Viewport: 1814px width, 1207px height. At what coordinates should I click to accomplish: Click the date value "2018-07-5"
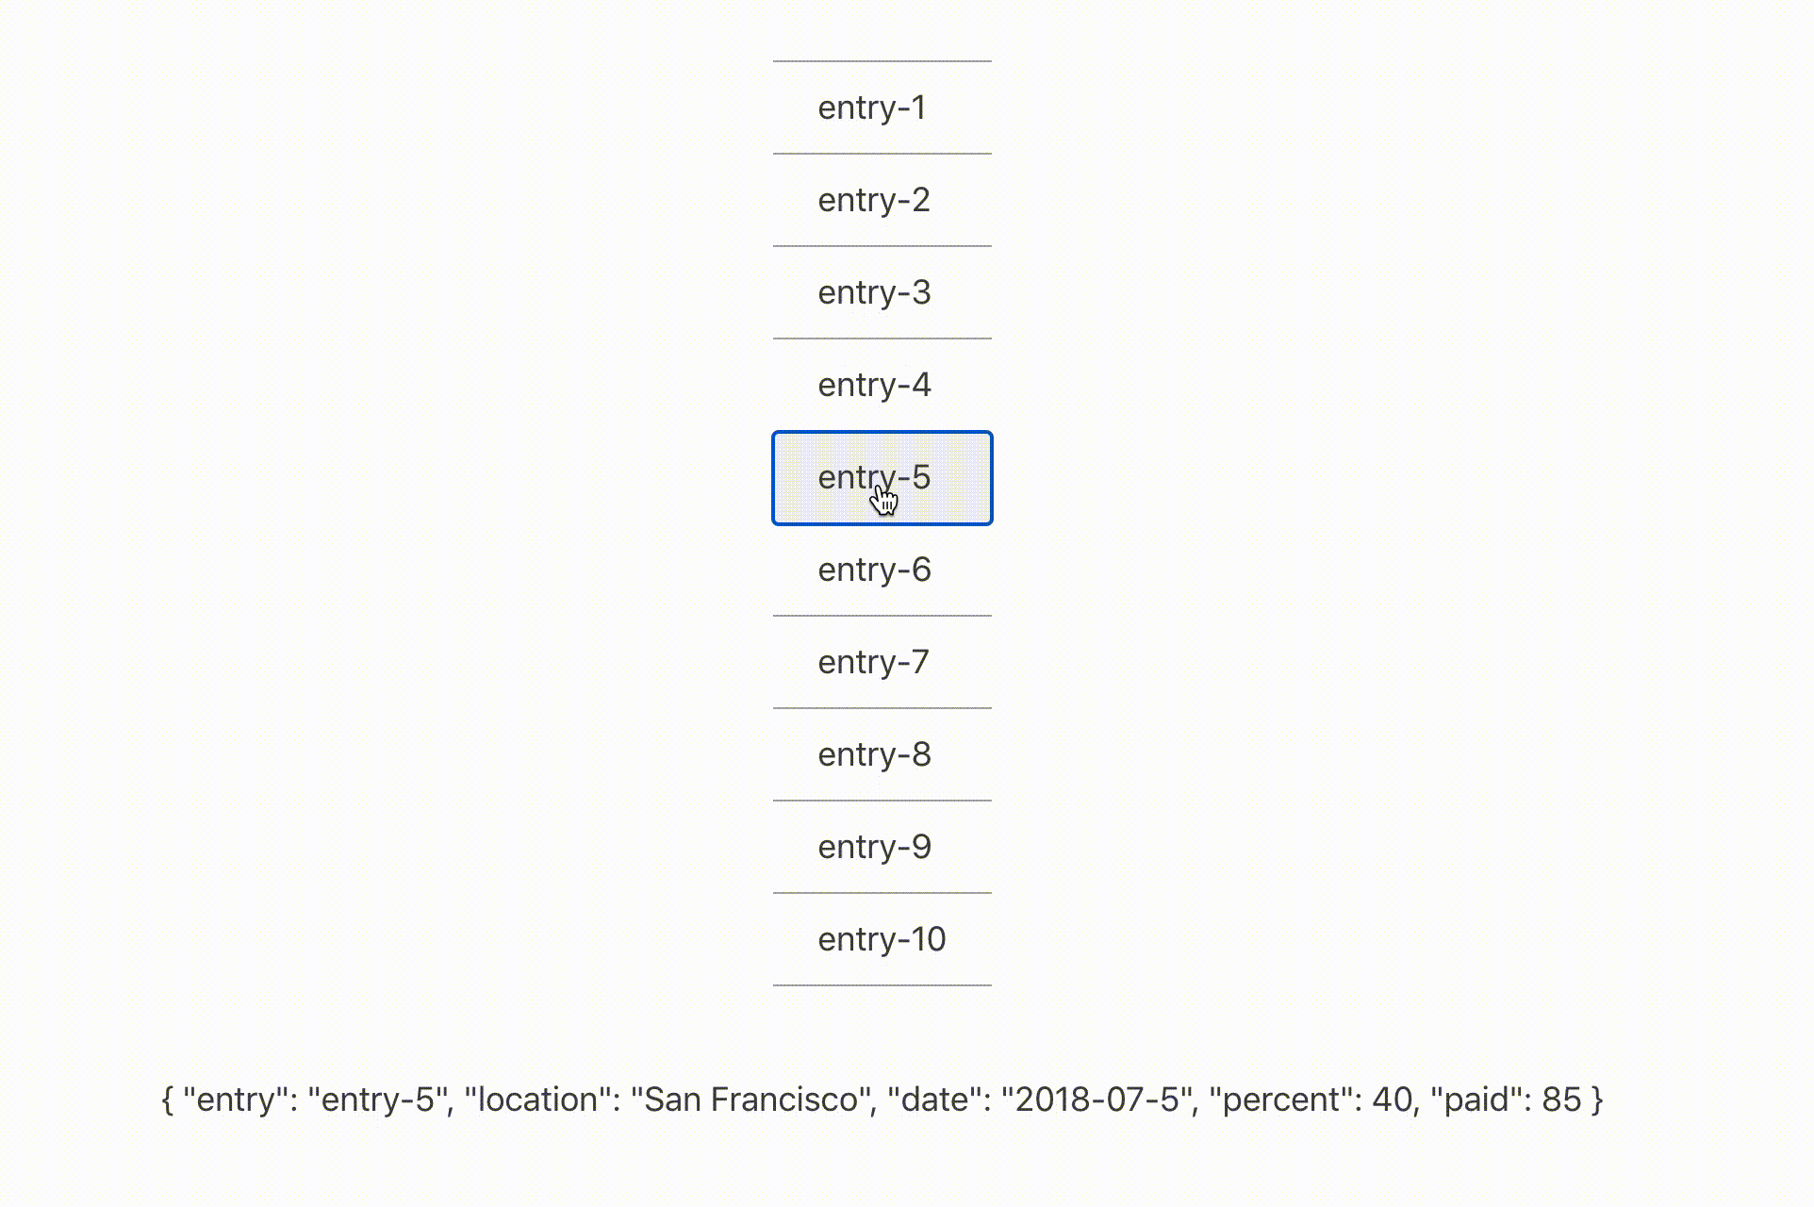point(1096,1099)
